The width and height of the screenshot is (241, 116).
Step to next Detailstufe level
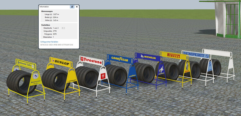[64, 28]
